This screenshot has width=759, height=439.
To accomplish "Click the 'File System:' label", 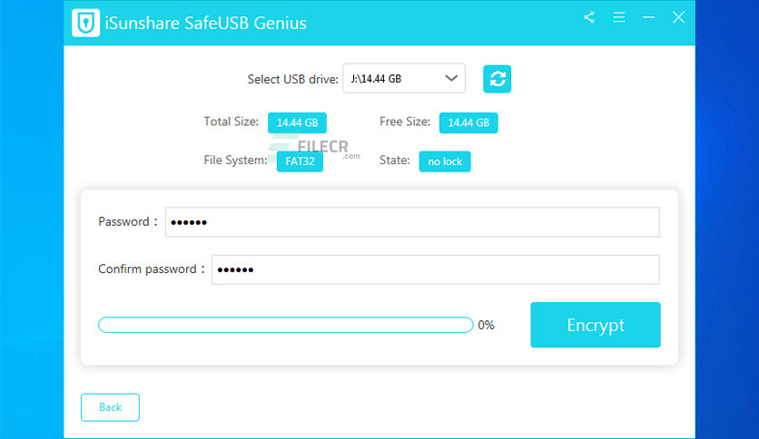I will pos(235,160).
